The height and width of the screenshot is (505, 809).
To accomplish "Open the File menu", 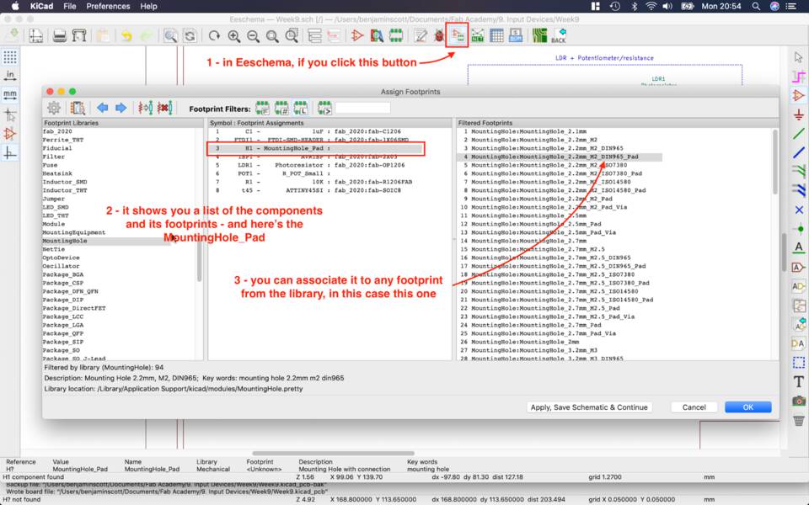I will (x=70, y=6).
